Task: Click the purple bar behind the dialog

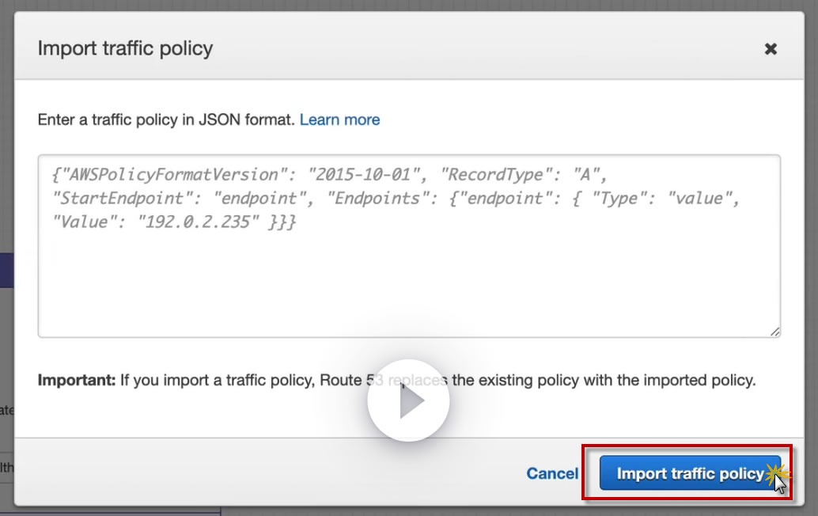Action: (6, 271)
